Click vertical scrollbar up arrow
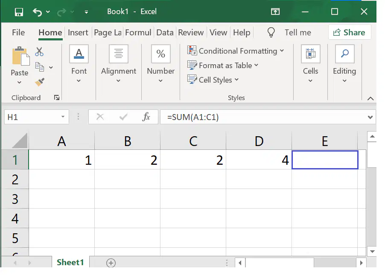385x275 pixels. pyautogui.click(x=372, y=137)
